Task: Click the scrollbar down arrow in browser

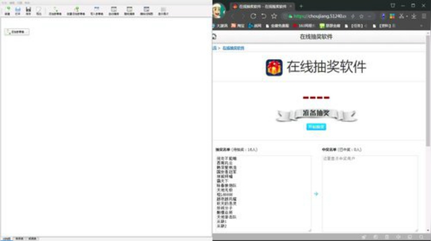Action: (428, 231)
